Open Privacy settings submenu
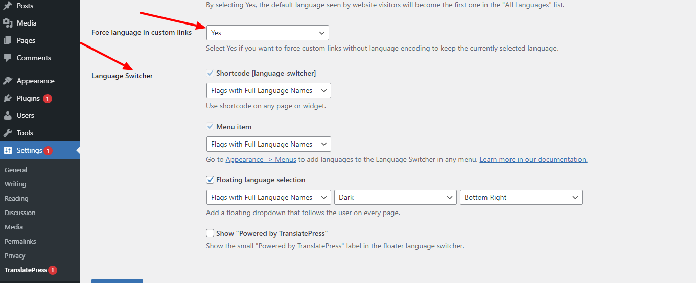696x283 pixels. 15,255
